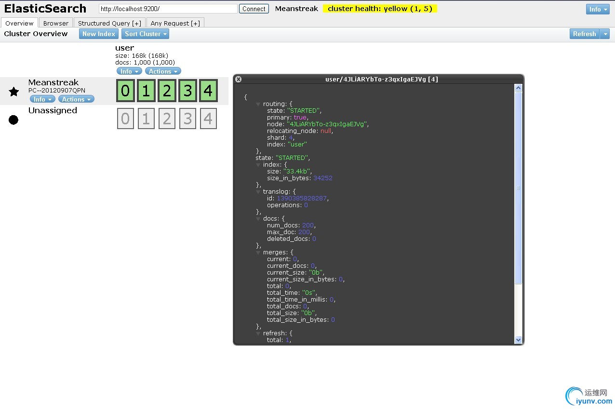Open the Meanstreak node Actions dropdown
Image resolution: width=615 pixels, height=409 pixels.
[76, 99]
